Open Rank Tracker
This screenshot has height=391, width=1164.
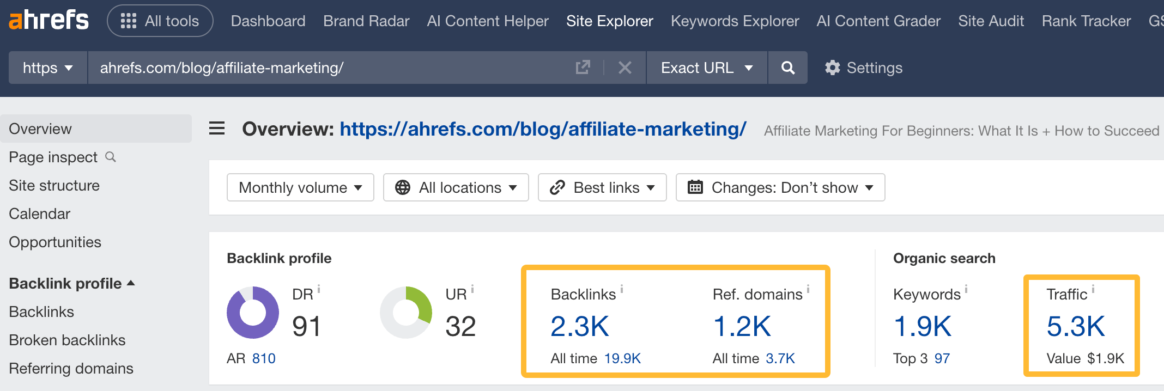point(1087,21)
